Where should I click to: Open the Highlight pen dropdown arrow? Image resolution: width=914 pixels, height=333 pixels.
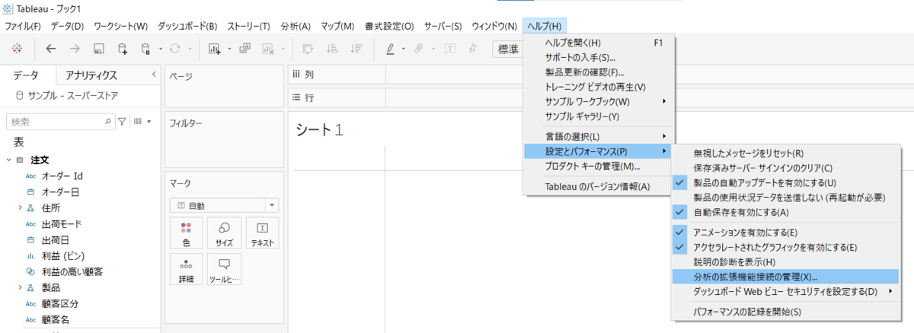[x=402, y=50]
